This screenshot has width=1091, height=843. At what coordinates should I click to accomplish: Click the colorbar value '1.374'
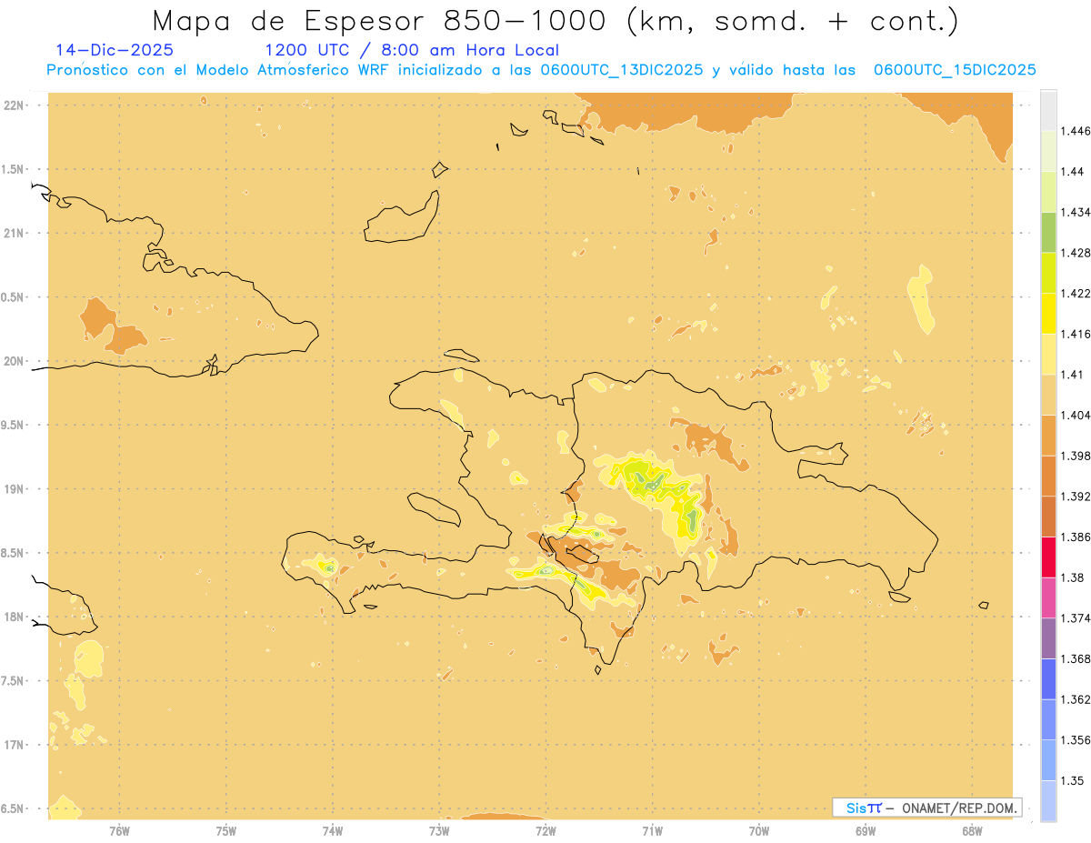coord(1076,618)
